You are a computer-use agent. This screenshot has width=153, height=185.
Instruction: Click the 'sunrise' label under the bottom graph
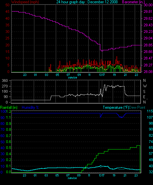(x=72, y=178)
